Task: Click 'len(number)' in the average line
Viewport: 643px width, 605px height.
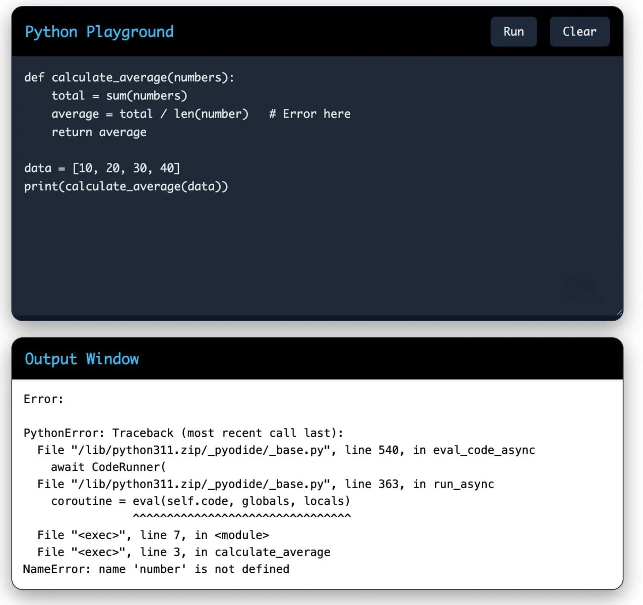Action: pyautogui.click(x=211, y=114)
